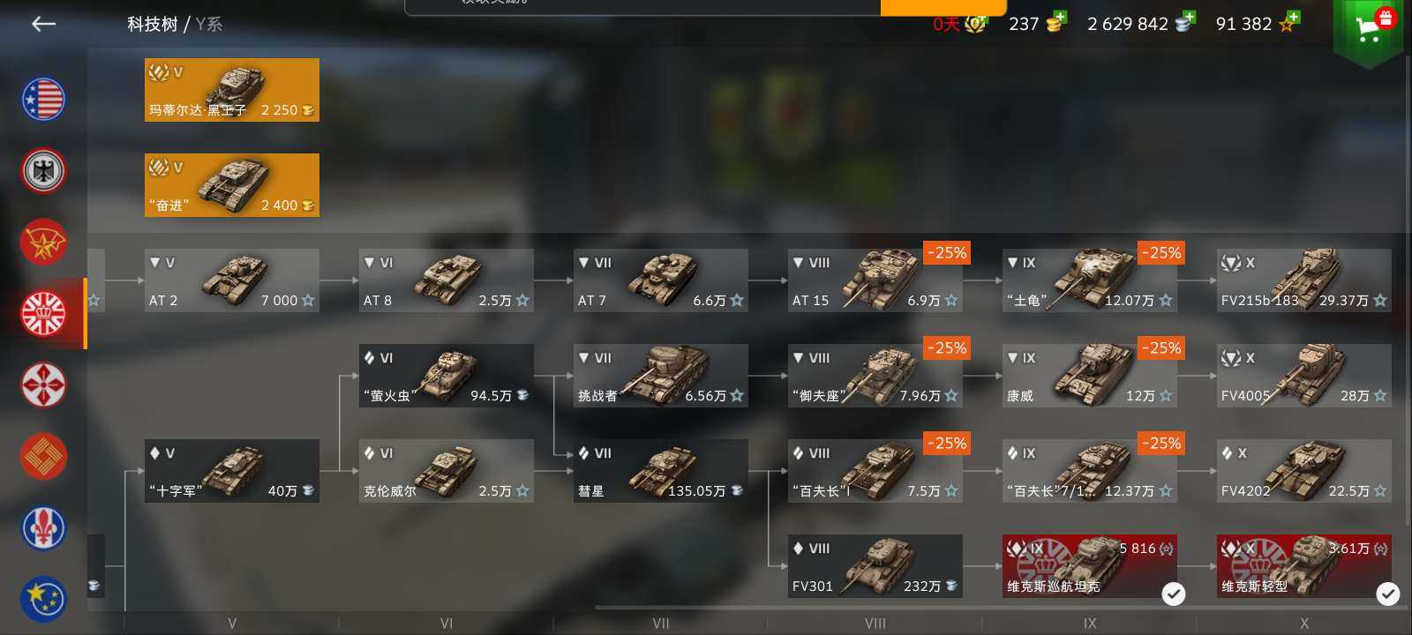Select the European nation flag icon

tap(43, 599)
